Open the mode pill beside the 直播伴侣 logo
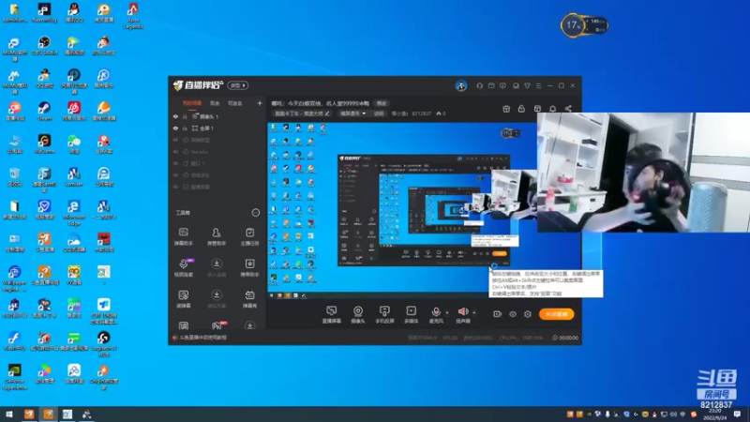The width and height of the screenshot is (750, 422). pyautogui.click(x=238, y=85)
